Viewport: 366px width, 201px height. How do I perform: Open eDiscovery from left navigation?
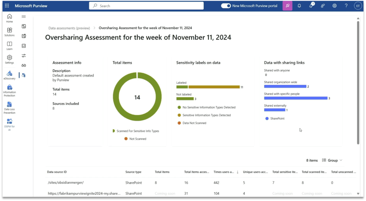point(10,75)
